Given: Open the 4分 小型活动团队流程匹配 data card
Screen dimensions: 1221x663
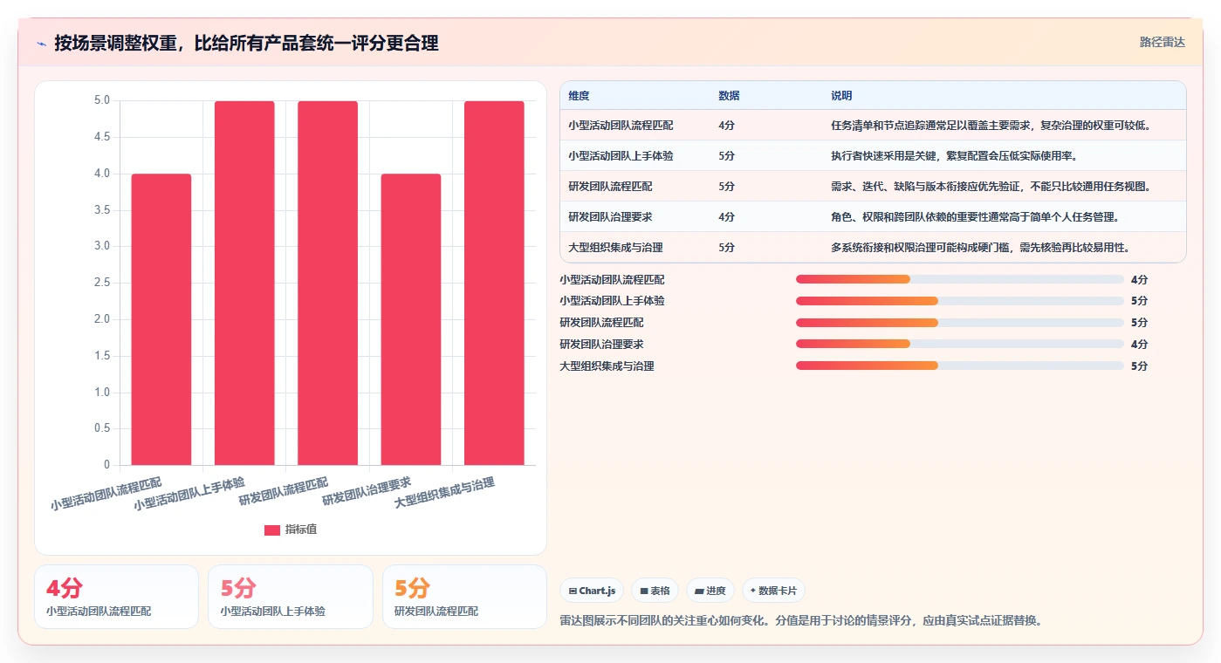Looking at the screenshot, I should (x=116, y=597).
